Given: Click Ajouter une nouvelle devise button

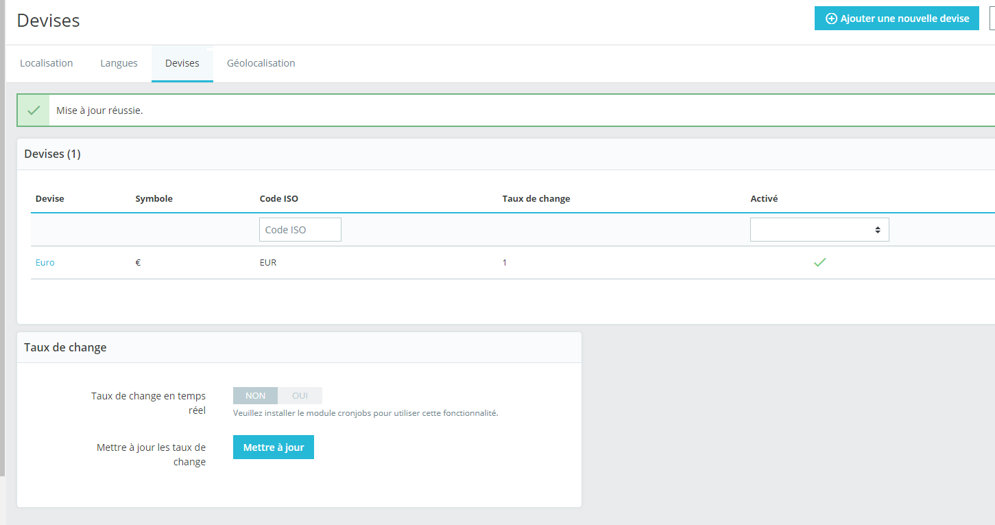Looking at the screenshot, I should [x=897, y=19].
